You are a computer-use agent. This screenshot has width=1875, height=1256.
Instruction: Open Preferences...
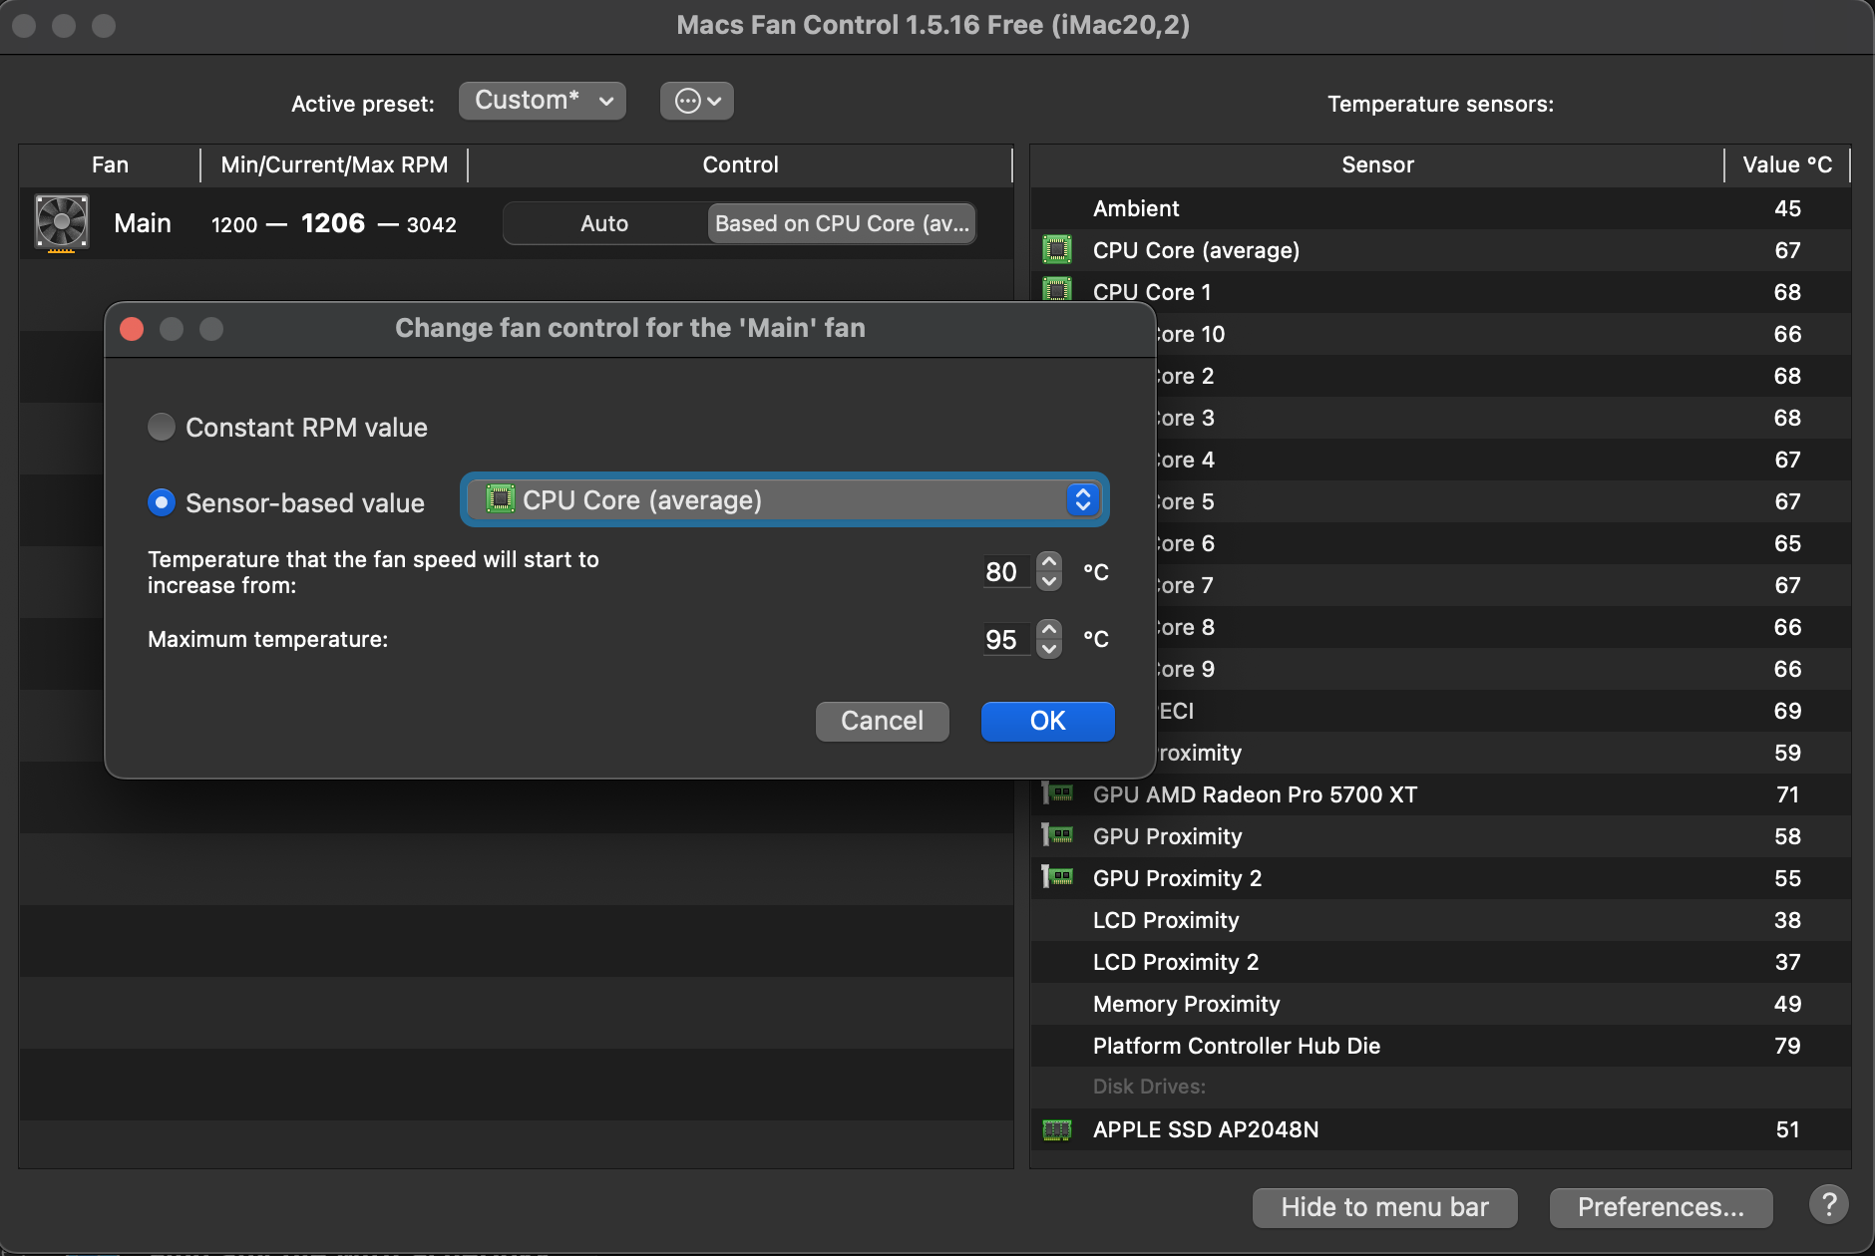(x=1662, y=1207)
